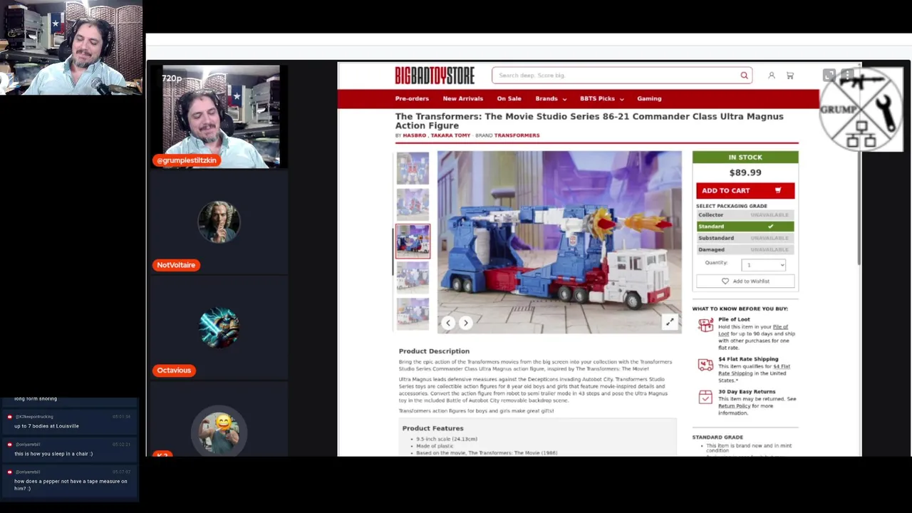Click the Add to Wishlist button

745,281
